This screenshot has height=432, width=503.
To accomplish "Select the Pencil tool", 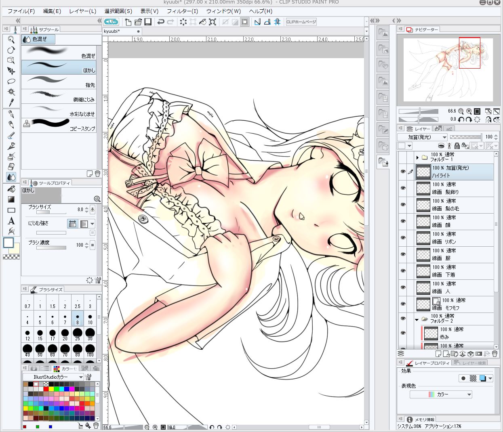I will pos(11,124).
